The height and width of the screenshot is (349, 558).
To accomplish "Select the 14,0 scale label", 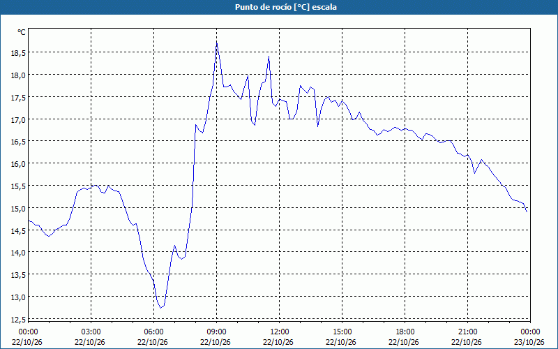I will tap(18, 253).
